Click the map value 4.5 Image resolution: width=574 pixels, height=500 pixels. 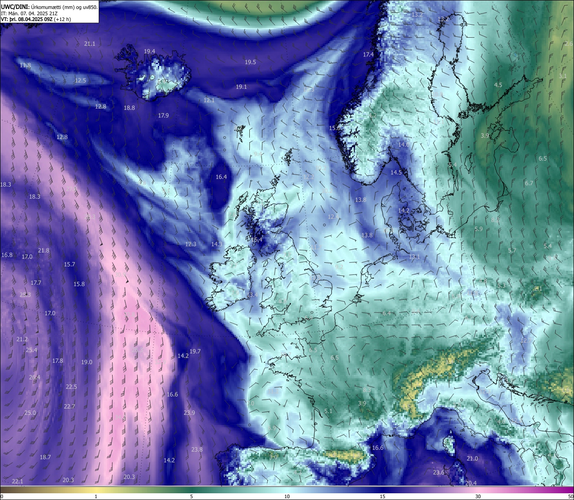pyautogui.click(x=498, y=85)
